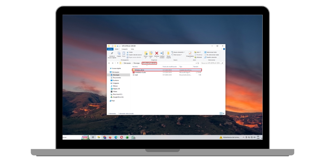Click the Copiar icon in Portapapeles

(119, 53)
